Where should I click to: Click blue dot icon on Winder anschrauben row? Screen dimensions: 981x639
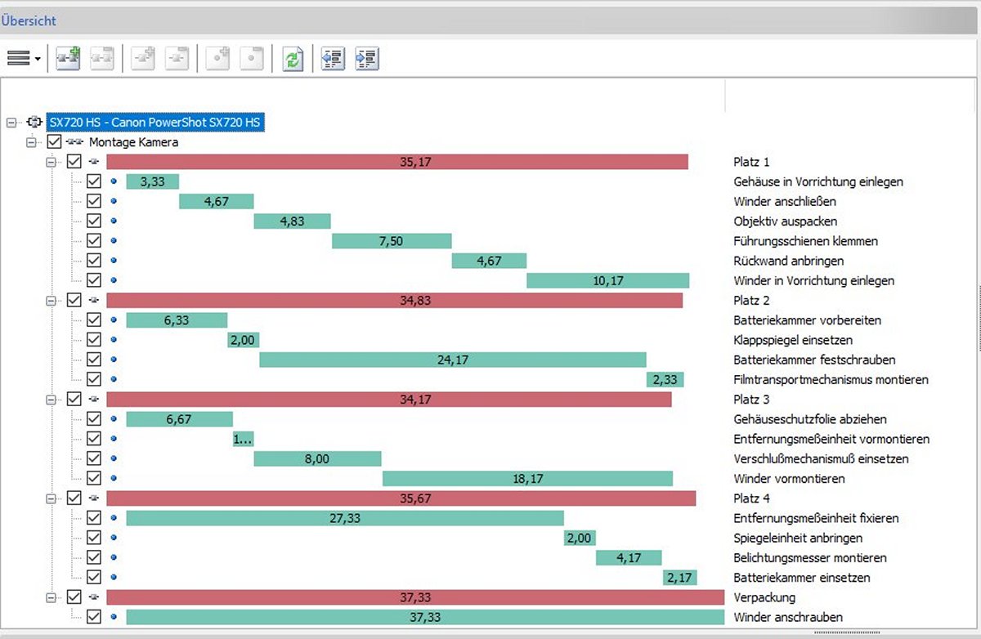coord(114,617)
